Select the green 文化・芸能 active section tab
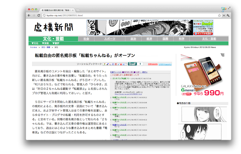 (x=53, y=38)
